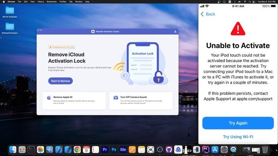Viewport: 278px width, 156px height.
Task: Tap Back on the iPod screen
Action: 208,14
